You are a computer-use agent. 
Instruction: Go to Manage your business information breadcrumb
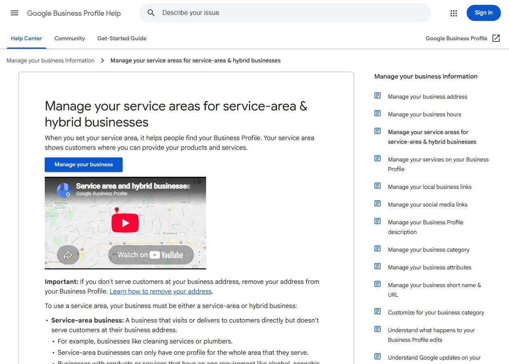click(50, 60)
